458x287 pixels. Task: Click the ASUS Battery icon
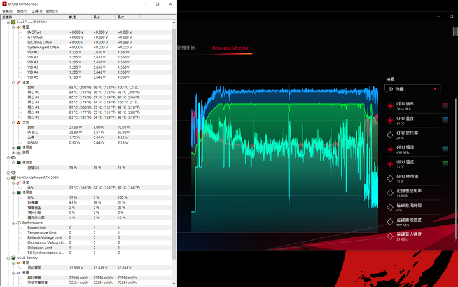[x=13, y=258]
